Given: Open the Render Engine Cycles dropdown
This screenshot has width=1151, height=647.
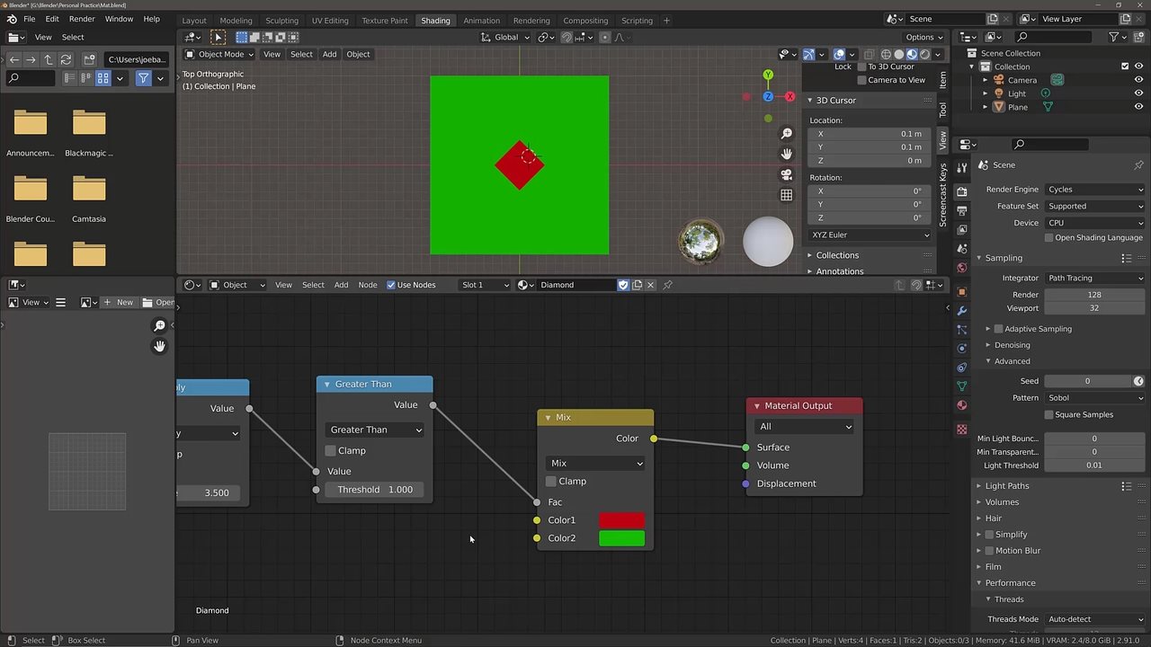Looking at the screenshot, I should (x=1094, y=190).
